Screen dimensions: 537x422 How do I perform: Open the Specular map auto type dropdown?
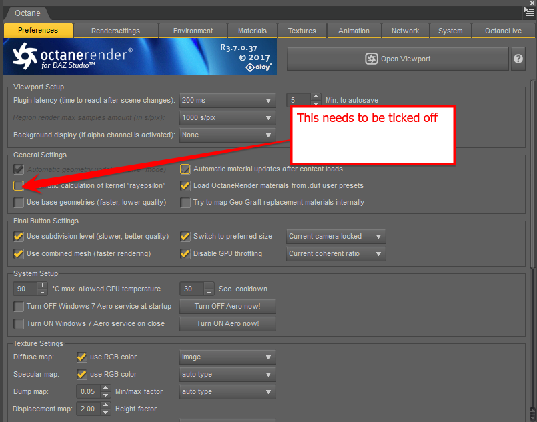227,375
